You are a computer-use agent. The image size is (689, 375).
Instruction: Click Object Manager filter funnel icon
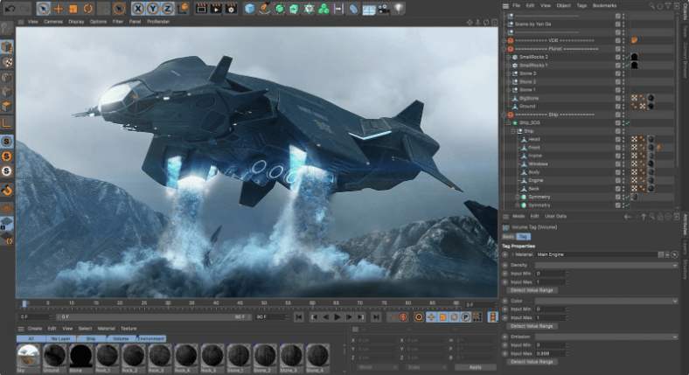[668, 6]
